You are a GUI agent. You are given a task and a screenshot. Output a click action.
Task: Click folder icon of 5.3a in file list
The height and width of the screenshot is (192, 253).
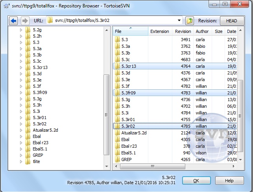point(118,46)
